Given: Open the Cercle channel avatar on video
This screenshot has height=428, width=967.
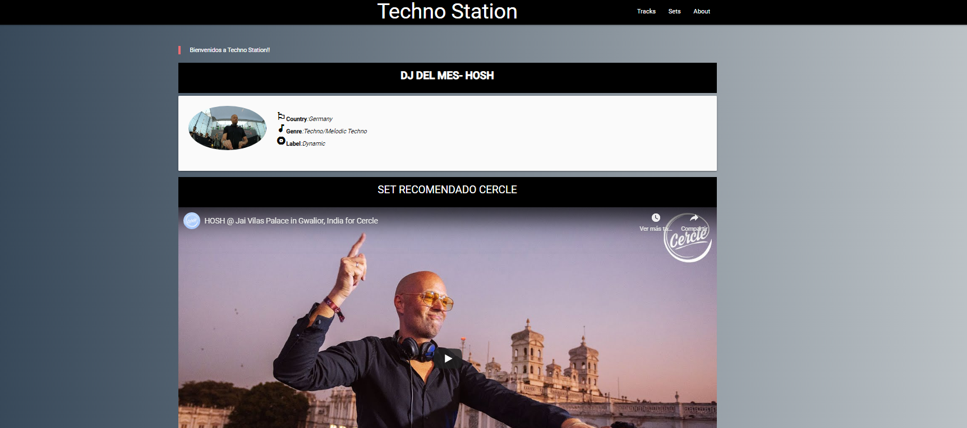Looking at the screenshot, I should pos(192,221).
